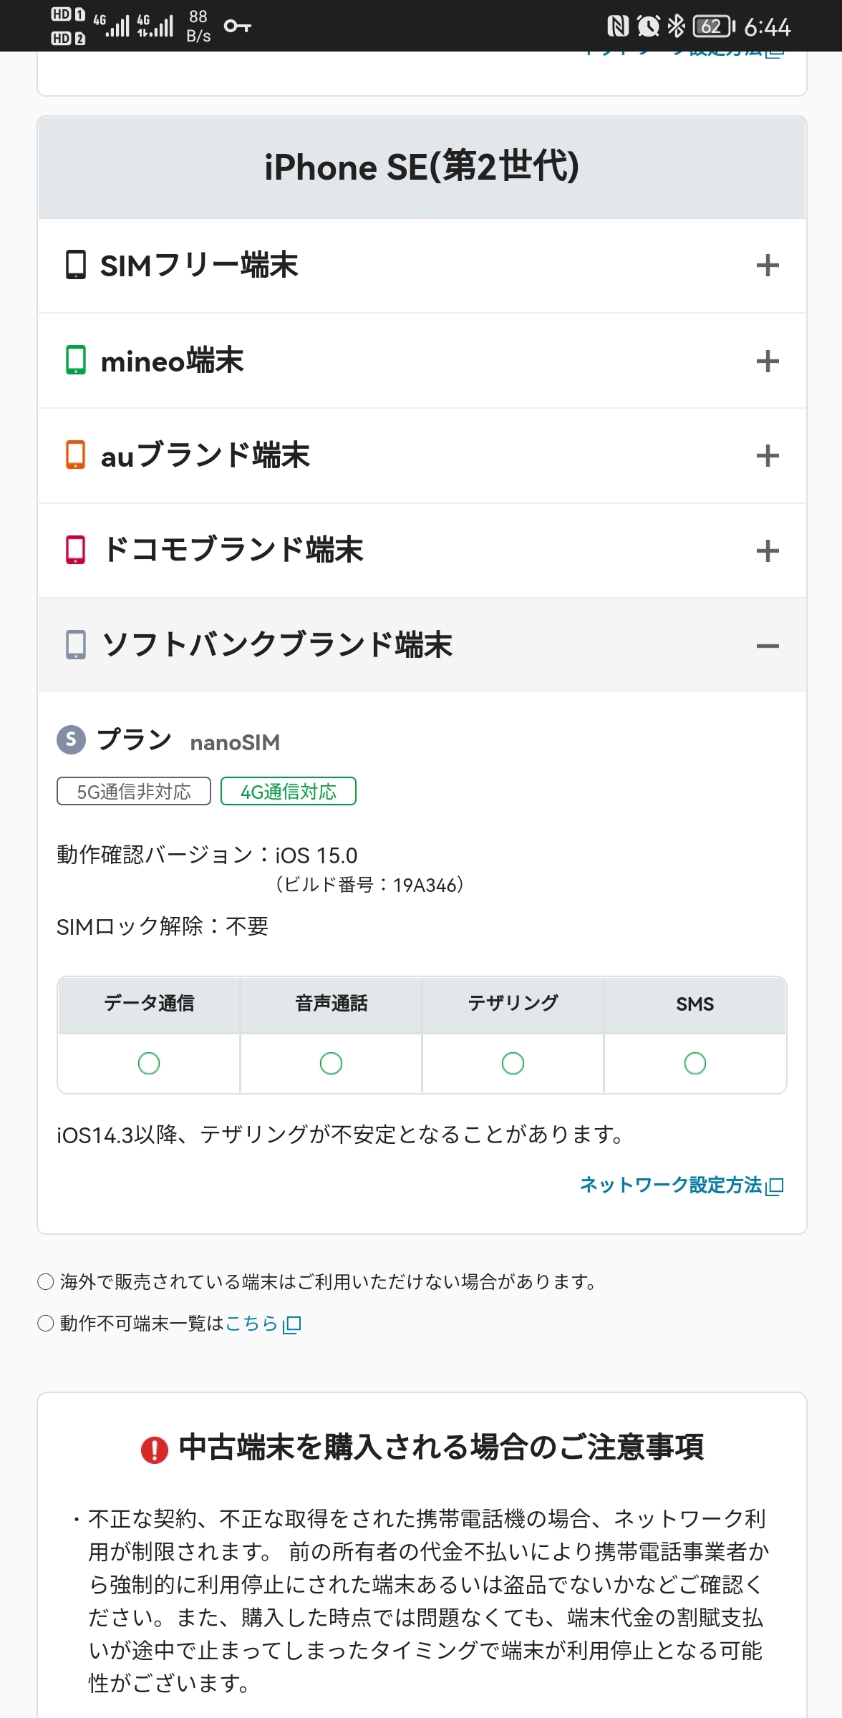Tap the orange au phone icon
Viewport: 842px width, 1718px height.
(75, 455)
